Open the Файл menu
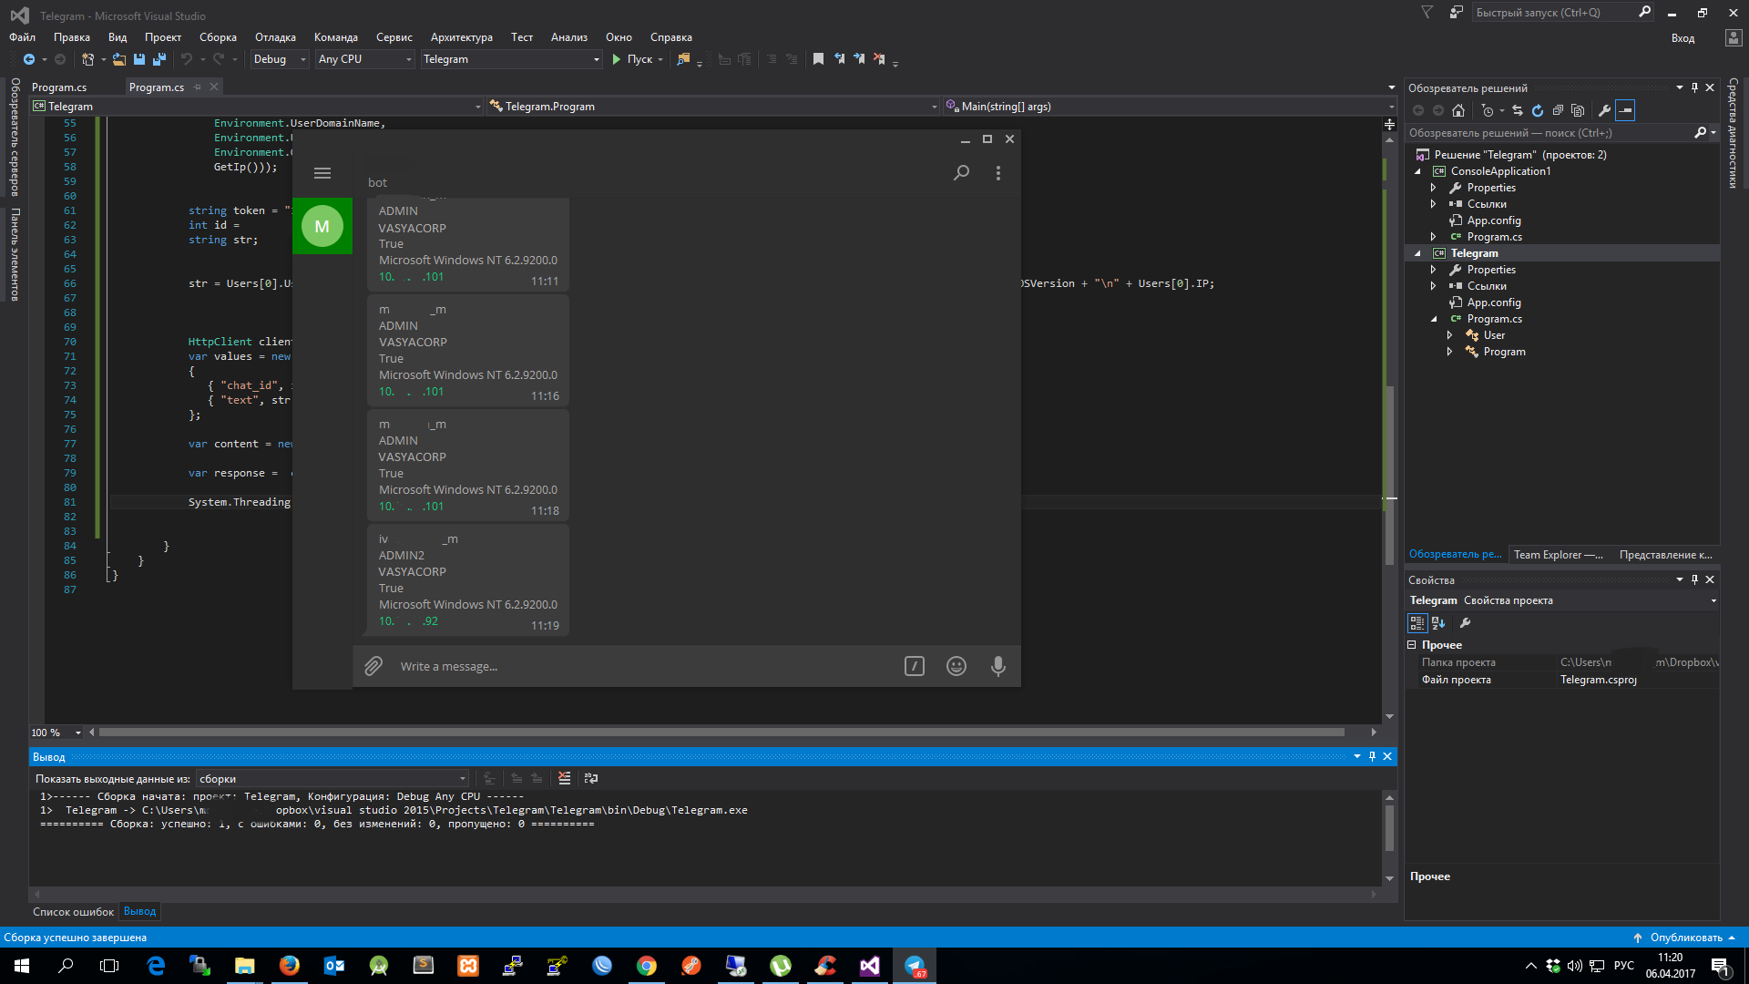This screenshot has height=984, width=1749. click(x=22, y=37)
